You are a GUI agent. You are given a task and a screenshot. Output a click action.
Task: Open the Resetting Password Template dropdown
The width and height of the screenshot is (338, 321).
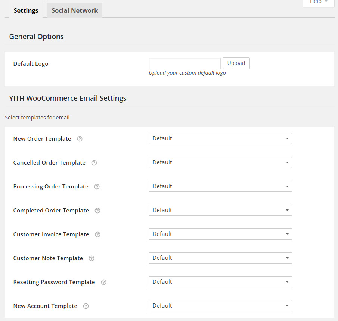pos(220,282)
